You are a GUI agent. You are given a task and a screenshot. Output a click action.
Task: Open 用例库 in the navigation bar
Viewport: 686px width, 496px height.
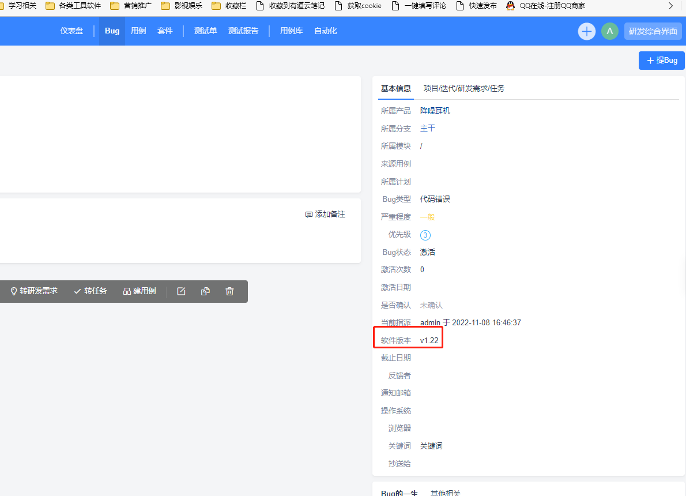click(x=291, y=31)
